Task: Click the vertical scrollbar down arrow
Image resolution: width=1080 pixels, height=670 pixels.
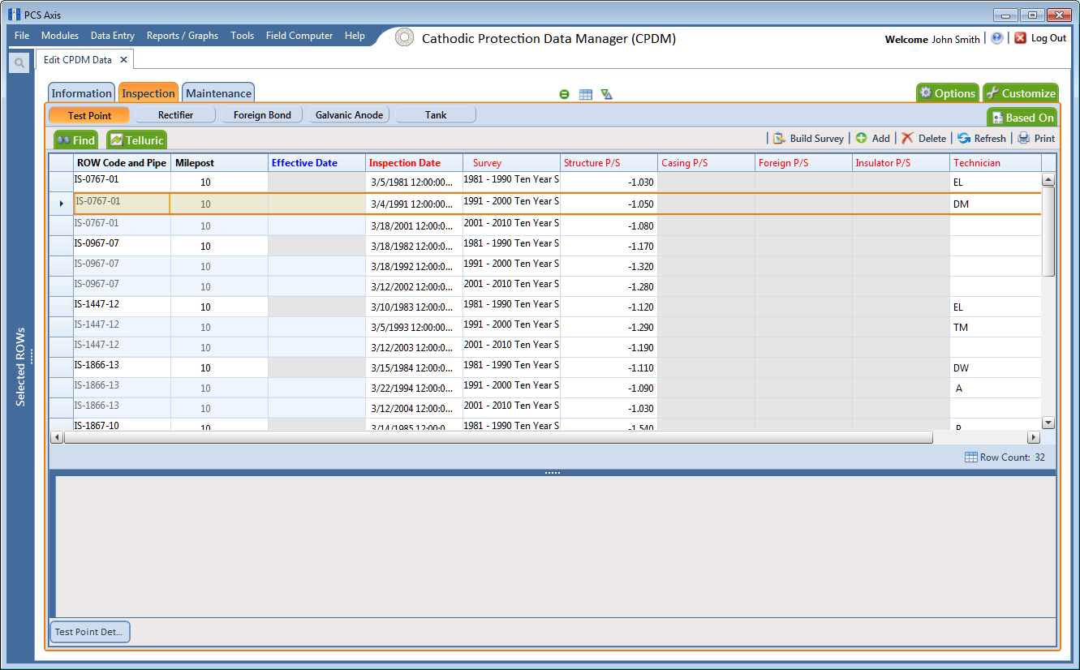Action: coord(1048,423)
